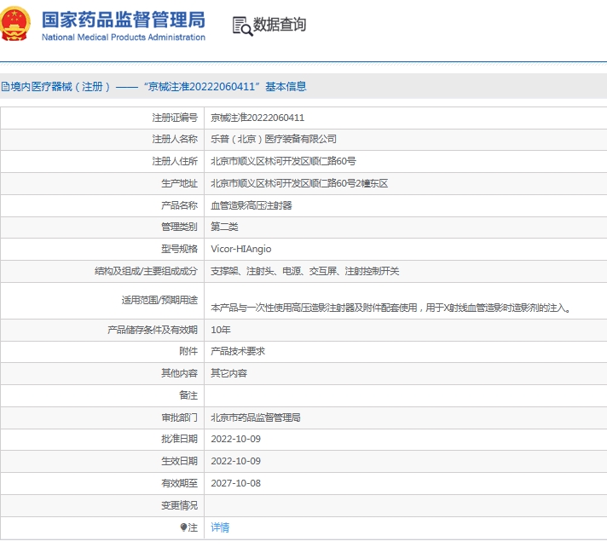The image size is (607, 547).
Task: Select the 10年 validity value
Action: [x=221, y=330]
